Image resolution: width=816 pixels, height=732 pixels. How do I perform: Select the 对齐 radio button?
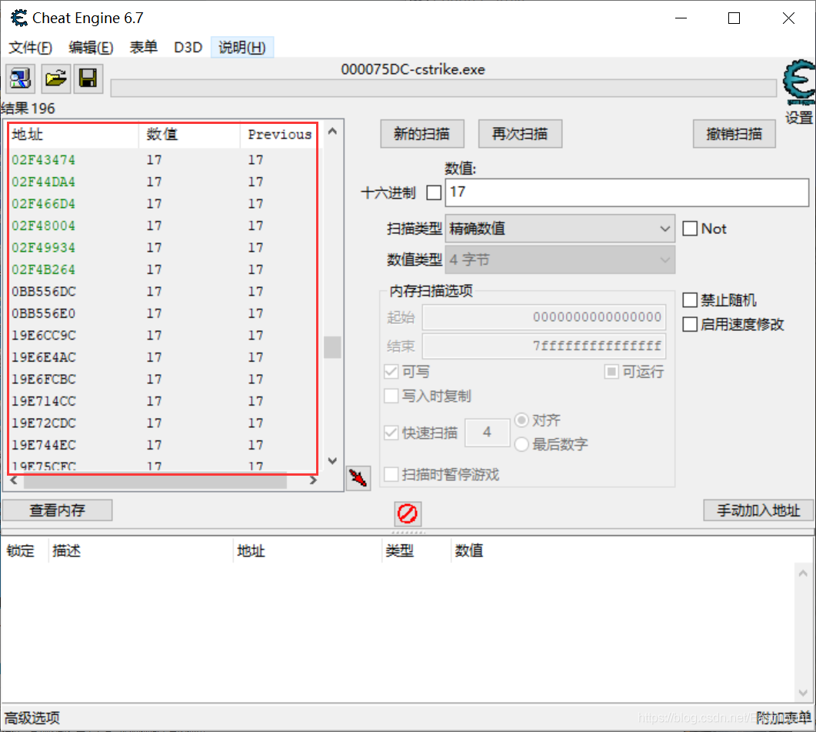coord(521,420)
